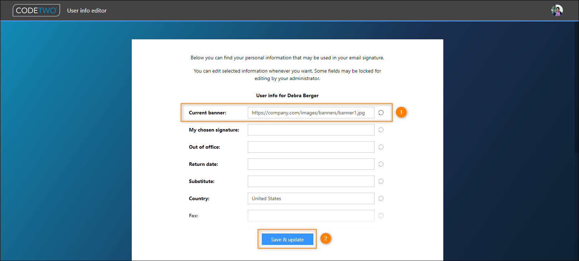The width and height of the screenshot is (579, 261).
Task: Focus the Return date input
Action: pyautogui.click(x=311, y=164)
